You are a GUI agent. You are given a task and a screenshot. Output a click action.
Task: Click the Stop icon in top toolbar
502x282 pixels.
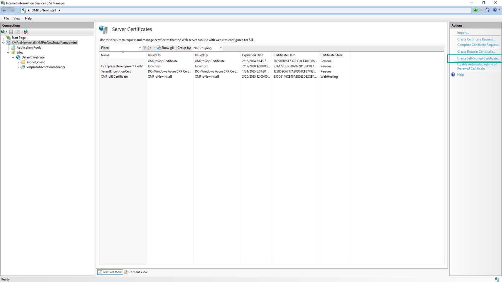482,10
